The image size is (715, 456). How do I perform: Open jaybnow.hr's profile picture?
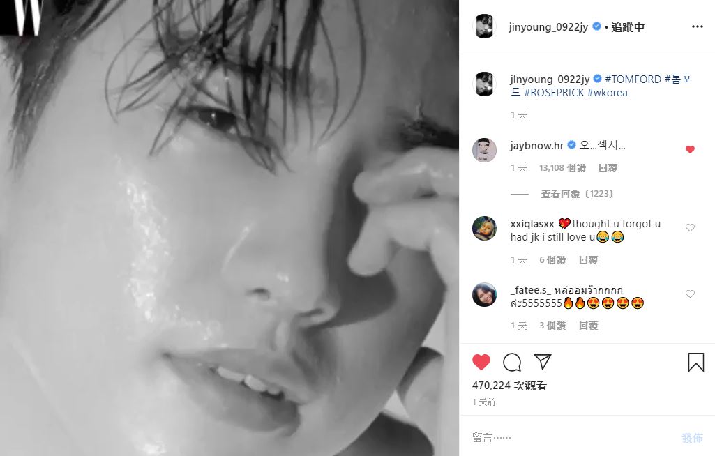[x=484, y=150]
